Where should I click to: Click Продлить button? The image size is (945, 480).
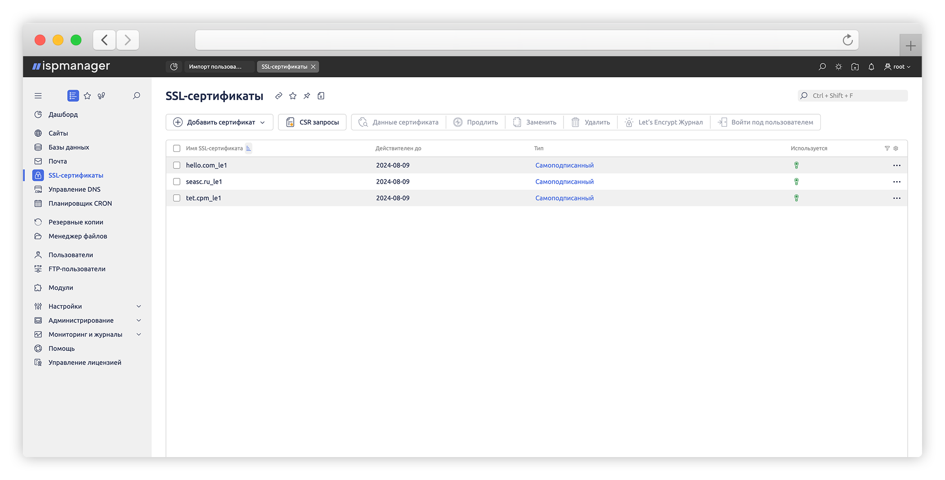tap(475, 122)
